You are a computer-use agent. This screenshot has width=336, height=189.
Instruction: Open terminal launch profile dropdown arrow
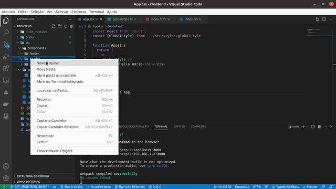[x=307, y=127]
